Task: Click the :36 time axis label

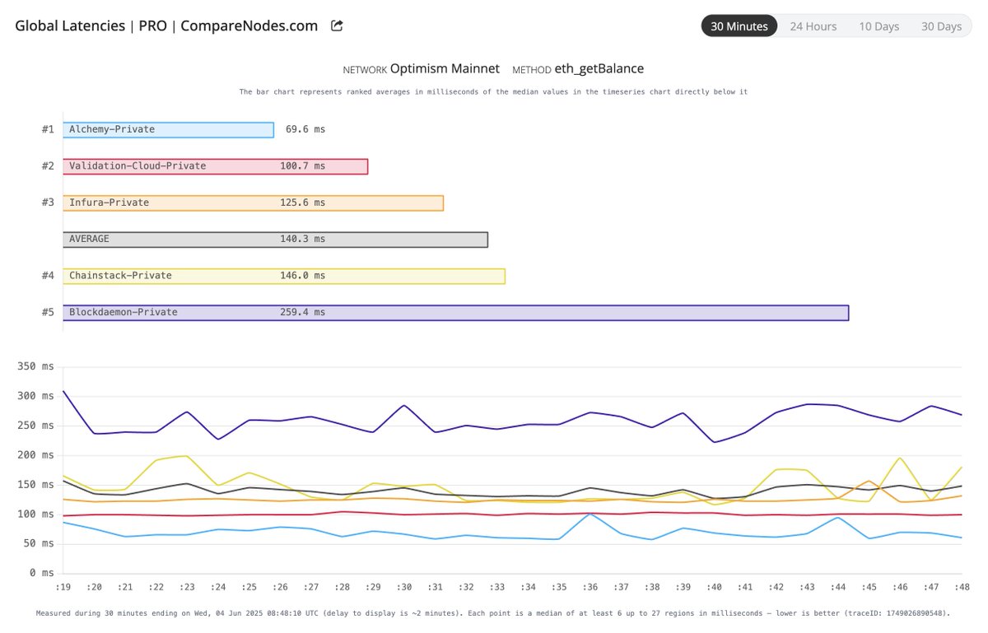Action: (590, 588)
